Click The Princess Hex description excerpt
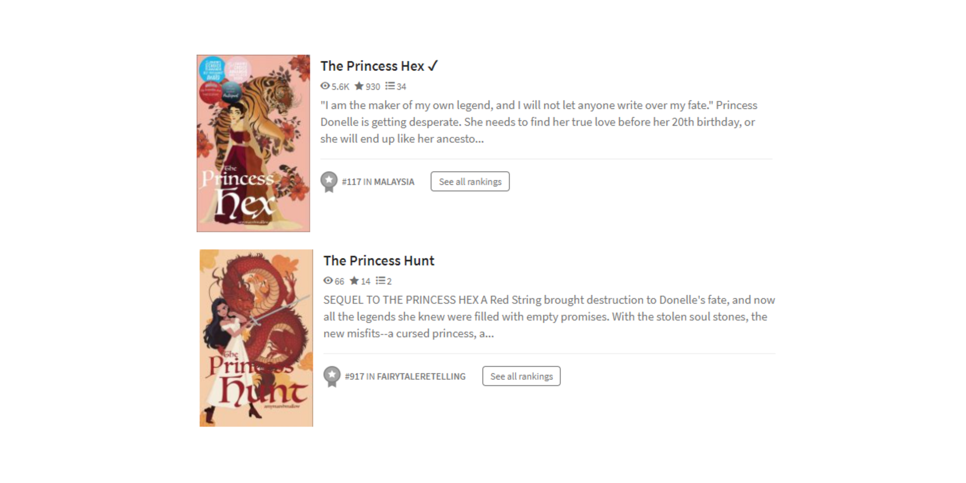Viewport: 966px width, 483px height. (539, 122)
